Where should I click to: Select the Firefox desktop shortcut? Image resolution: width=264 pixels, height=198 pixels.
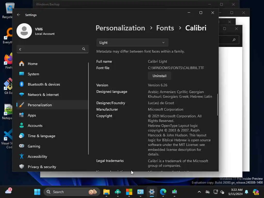click(x=7, y=61)
